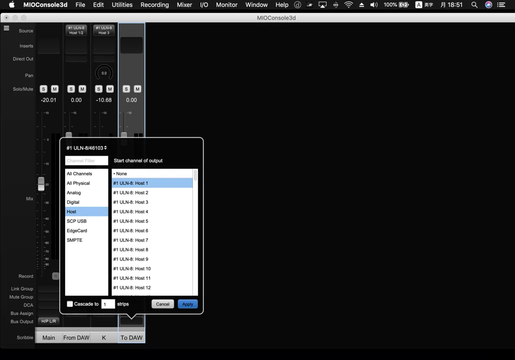Click the output channel list scrollbar

195,175
